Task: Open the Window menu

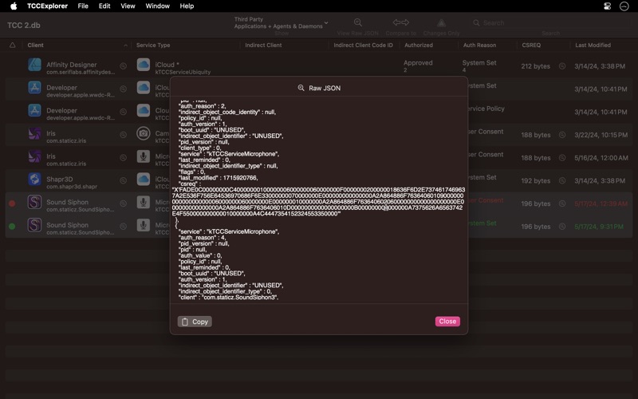Action: [x=157, y=6]
